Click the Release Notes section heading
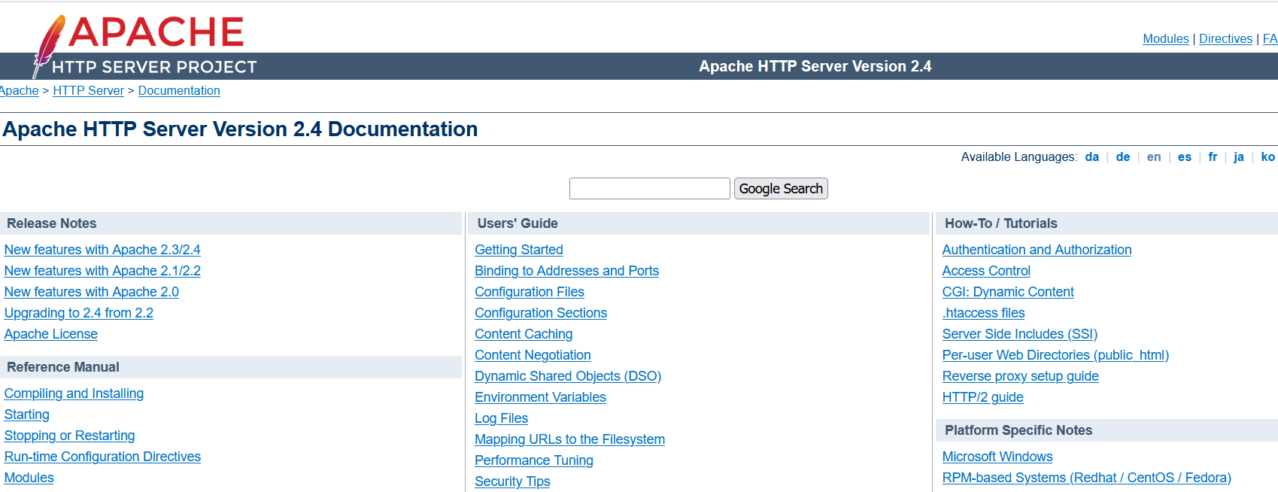This screenshot has width=1278, height=492. (x=52, y=223)
